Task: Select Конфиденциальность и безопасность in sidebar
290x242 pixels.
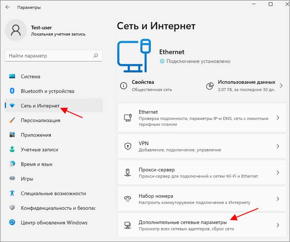Action: [54, 208]
